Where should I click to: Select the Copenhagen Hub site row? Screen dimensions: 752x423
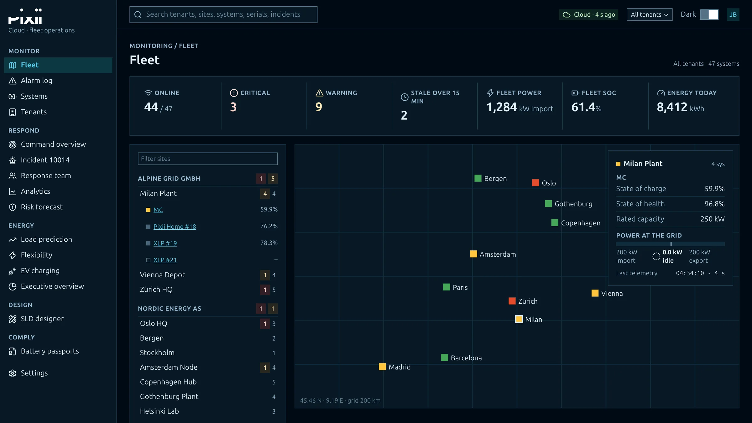click(x=208, y=382)
